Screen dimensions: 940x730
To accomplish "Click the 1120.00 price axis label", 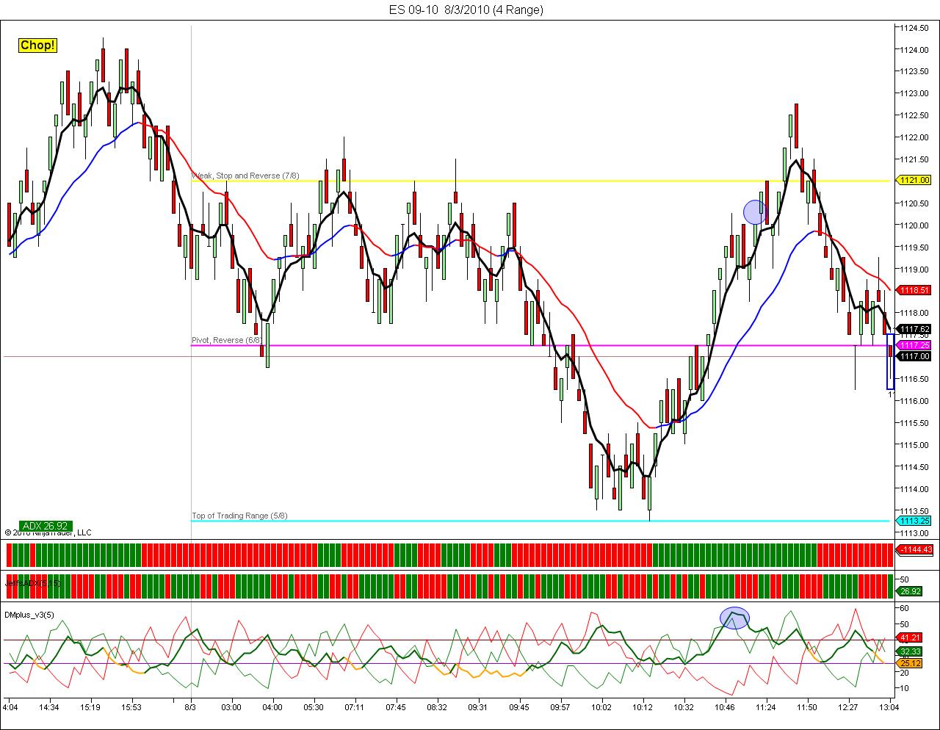I will 914,225.
